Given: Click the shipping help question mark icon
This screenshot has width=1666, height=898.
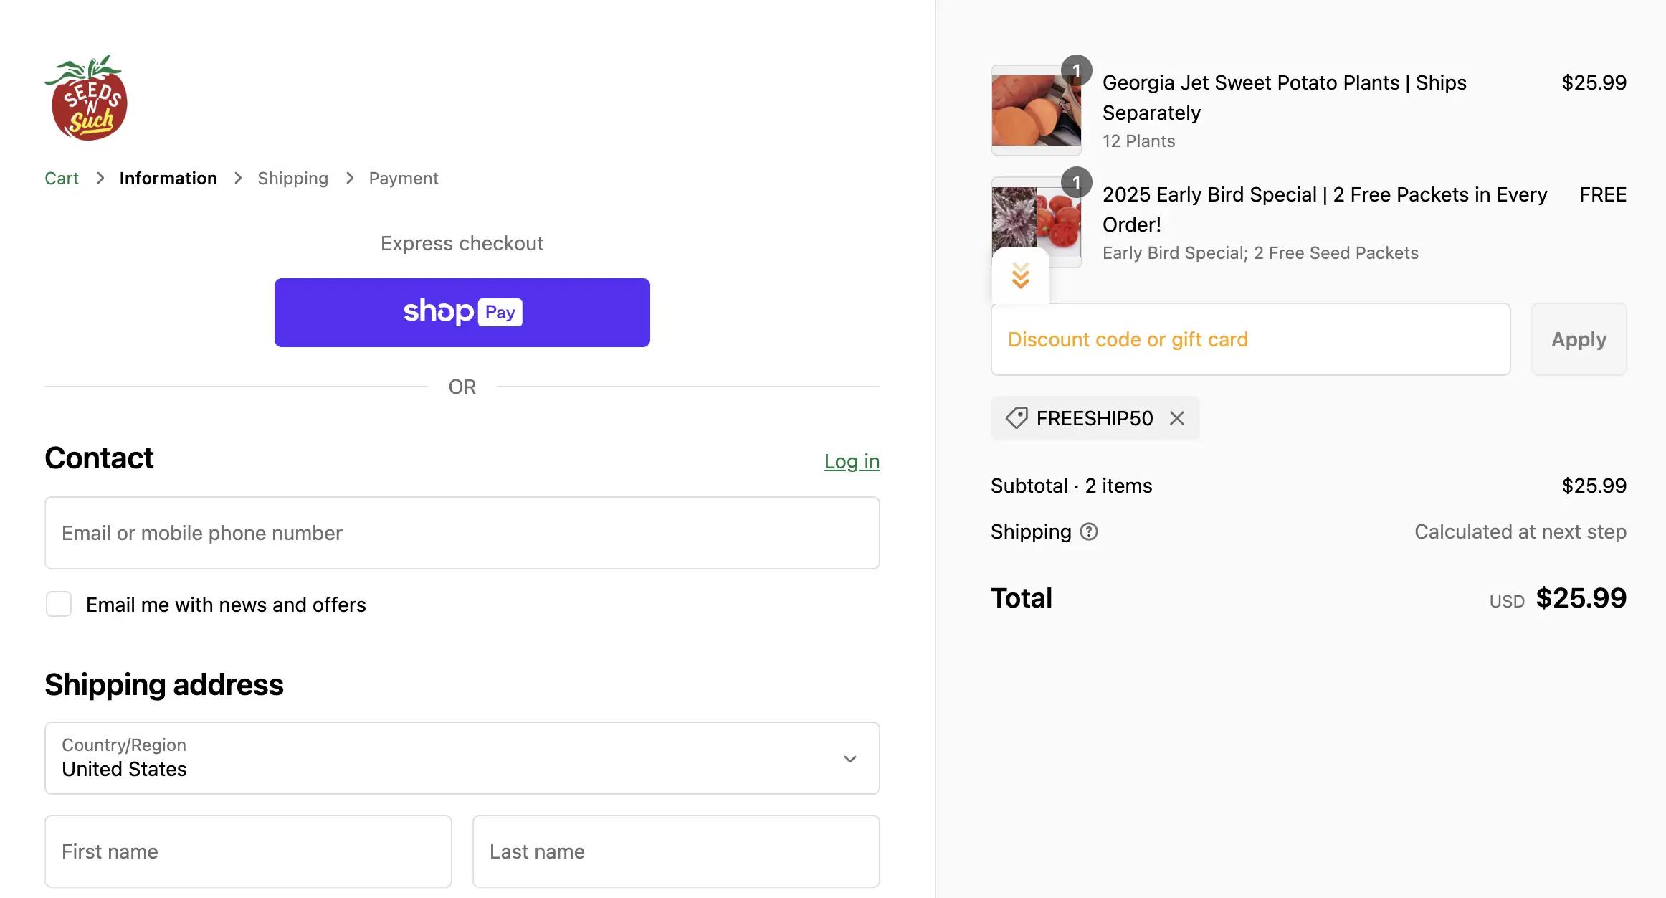Looking at the screenshot, I should pyautogui.click(x=1088, y=531).
